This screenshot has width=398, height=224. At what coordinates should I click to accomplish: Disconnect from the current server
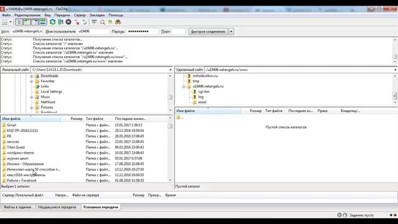(x=76, y=22)
